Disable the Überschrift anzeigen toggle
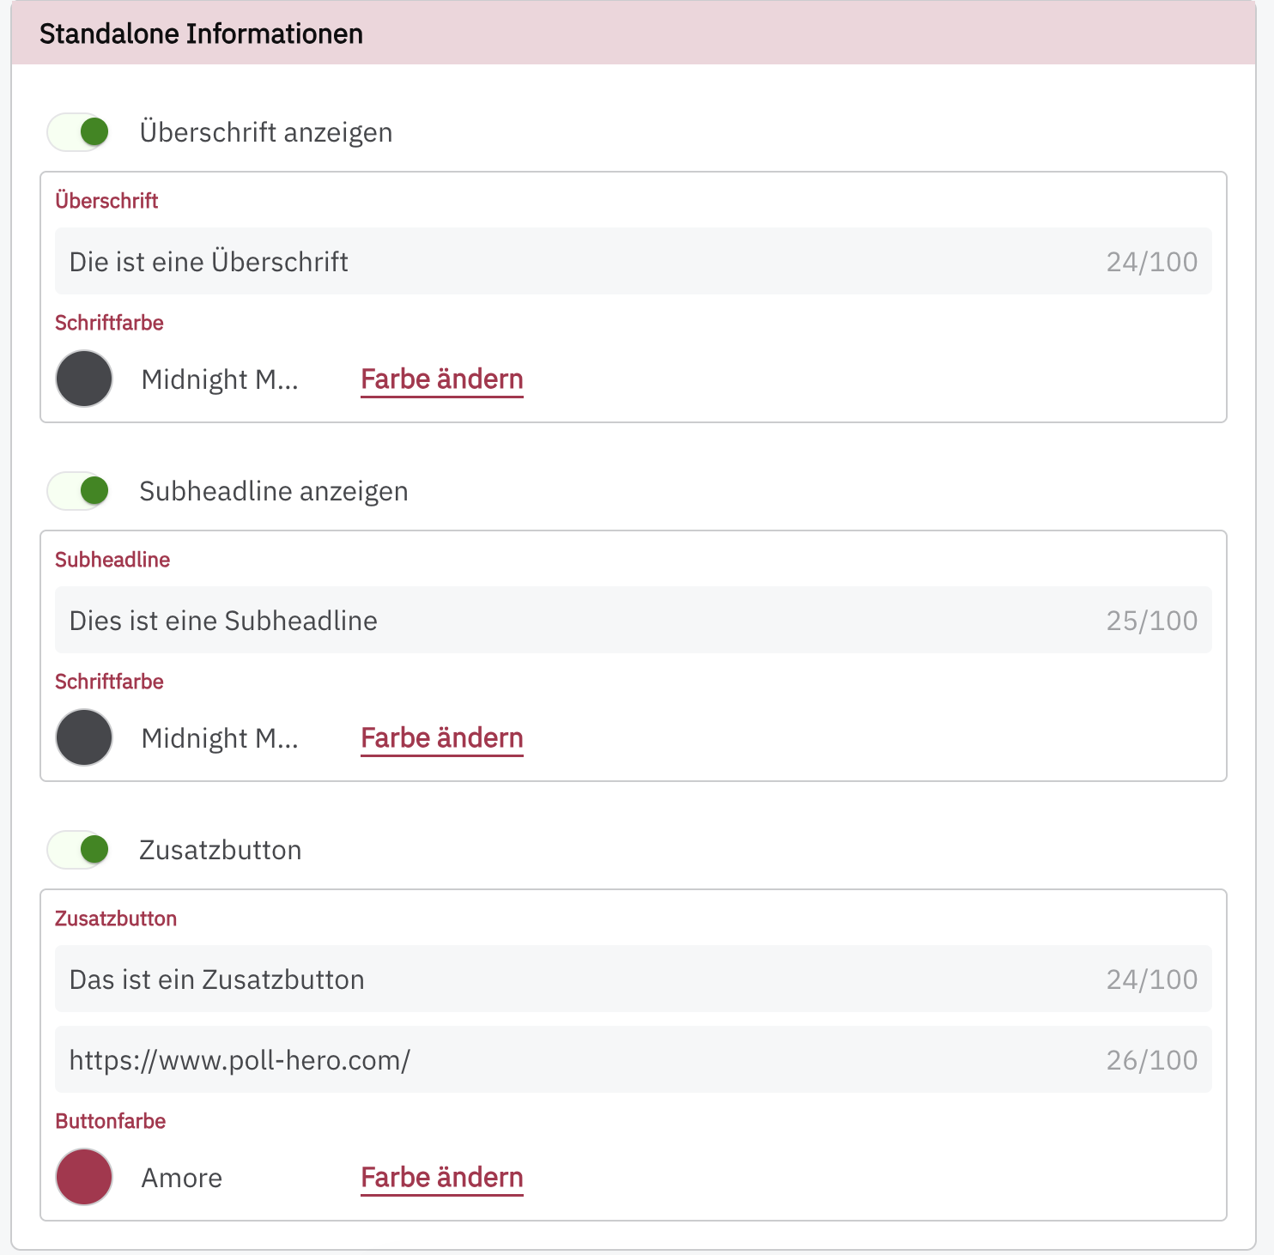 click(78, 132)
